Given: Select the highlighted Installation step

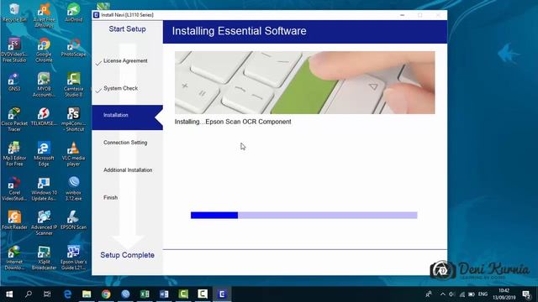Looking at the screenshot, I should tap(127, 117).
